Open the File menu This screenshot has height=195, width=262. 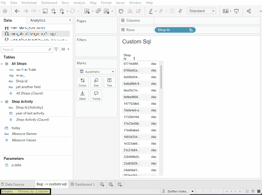[3, 3]
